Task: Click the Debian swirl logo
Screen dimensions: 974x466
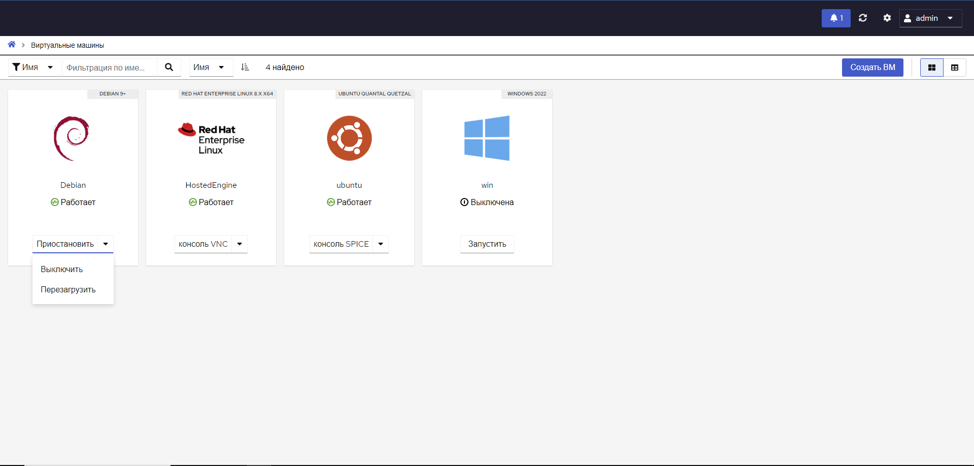Action: (72, 138)
